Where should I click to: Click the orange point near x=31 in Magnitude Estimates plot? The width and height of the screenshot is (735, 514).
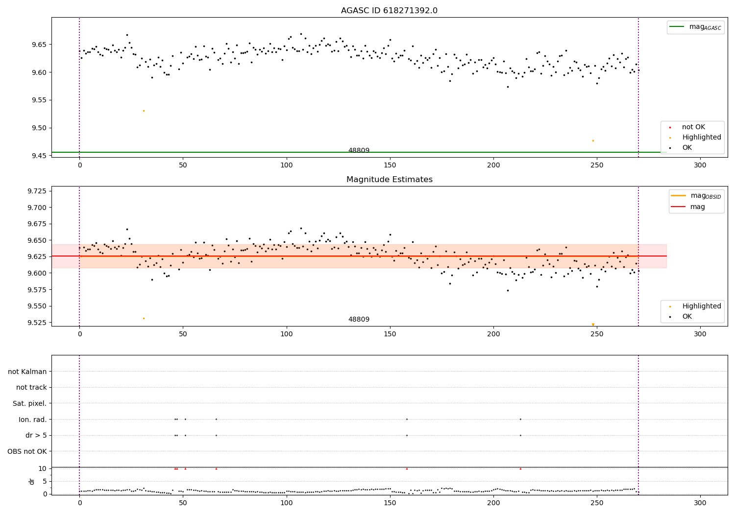coord(144,318)
